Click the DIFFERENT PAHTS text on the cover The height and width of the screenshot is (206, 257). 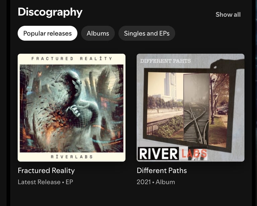(x=165, y=61)
